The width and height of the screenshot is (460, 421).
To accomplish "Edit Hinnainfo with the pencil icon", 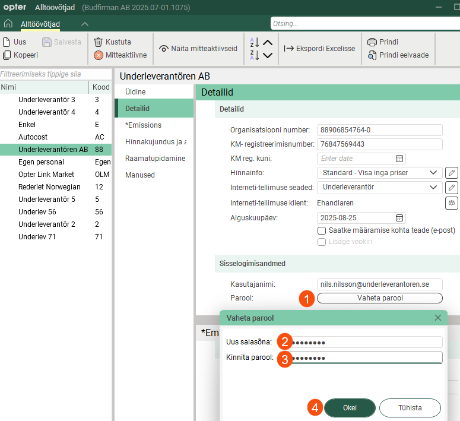I will pyautogui.click(x=452, y=173).
